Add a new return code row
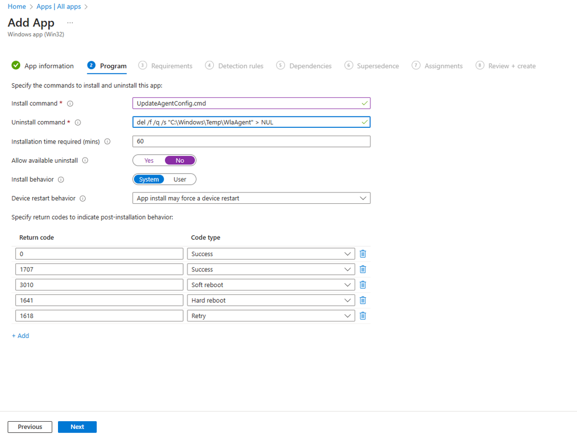The width and height of the screenshot is (577, 438). pos(20,336)
